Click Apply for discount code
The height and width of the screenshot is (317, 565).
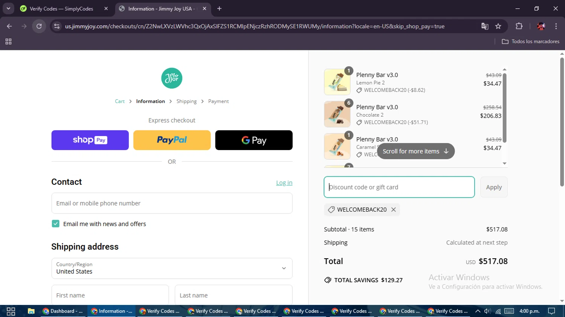(494, 187)
